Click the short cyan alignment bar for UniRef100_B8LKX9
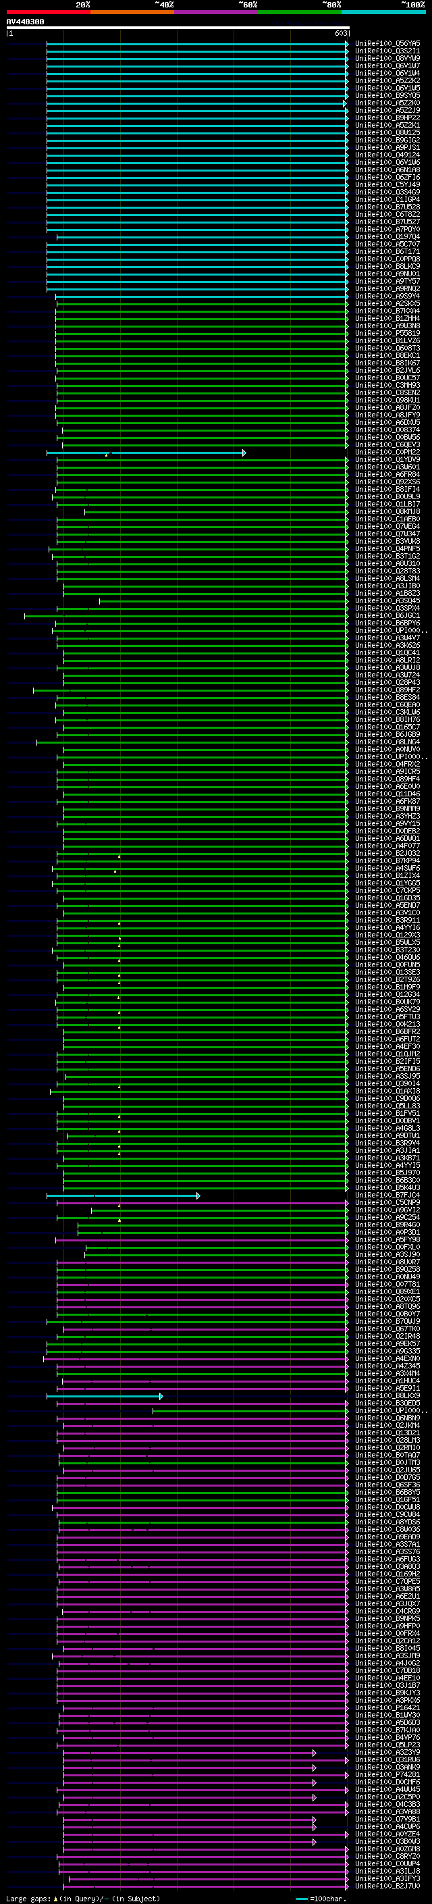 (105, 1396)
